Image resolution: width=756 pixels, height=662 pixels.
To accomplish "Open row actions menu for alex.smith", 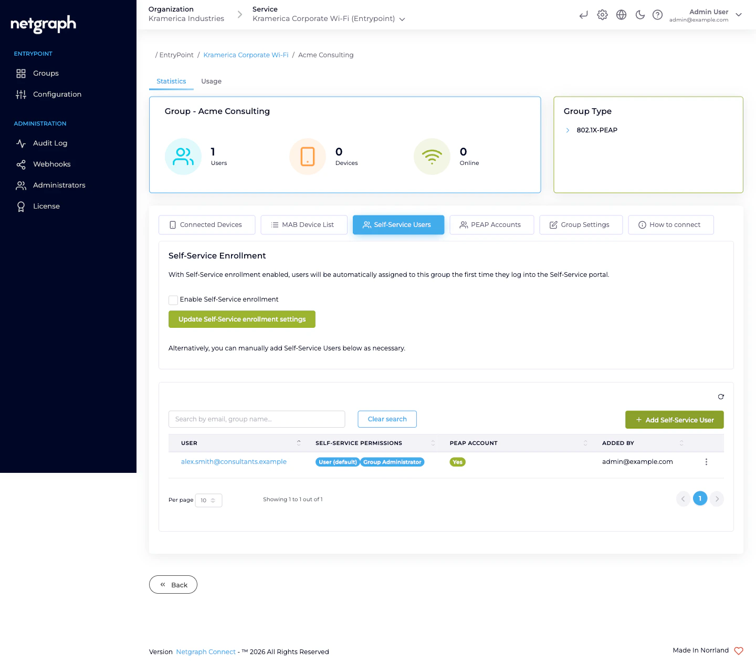I will tap(706, 462).
